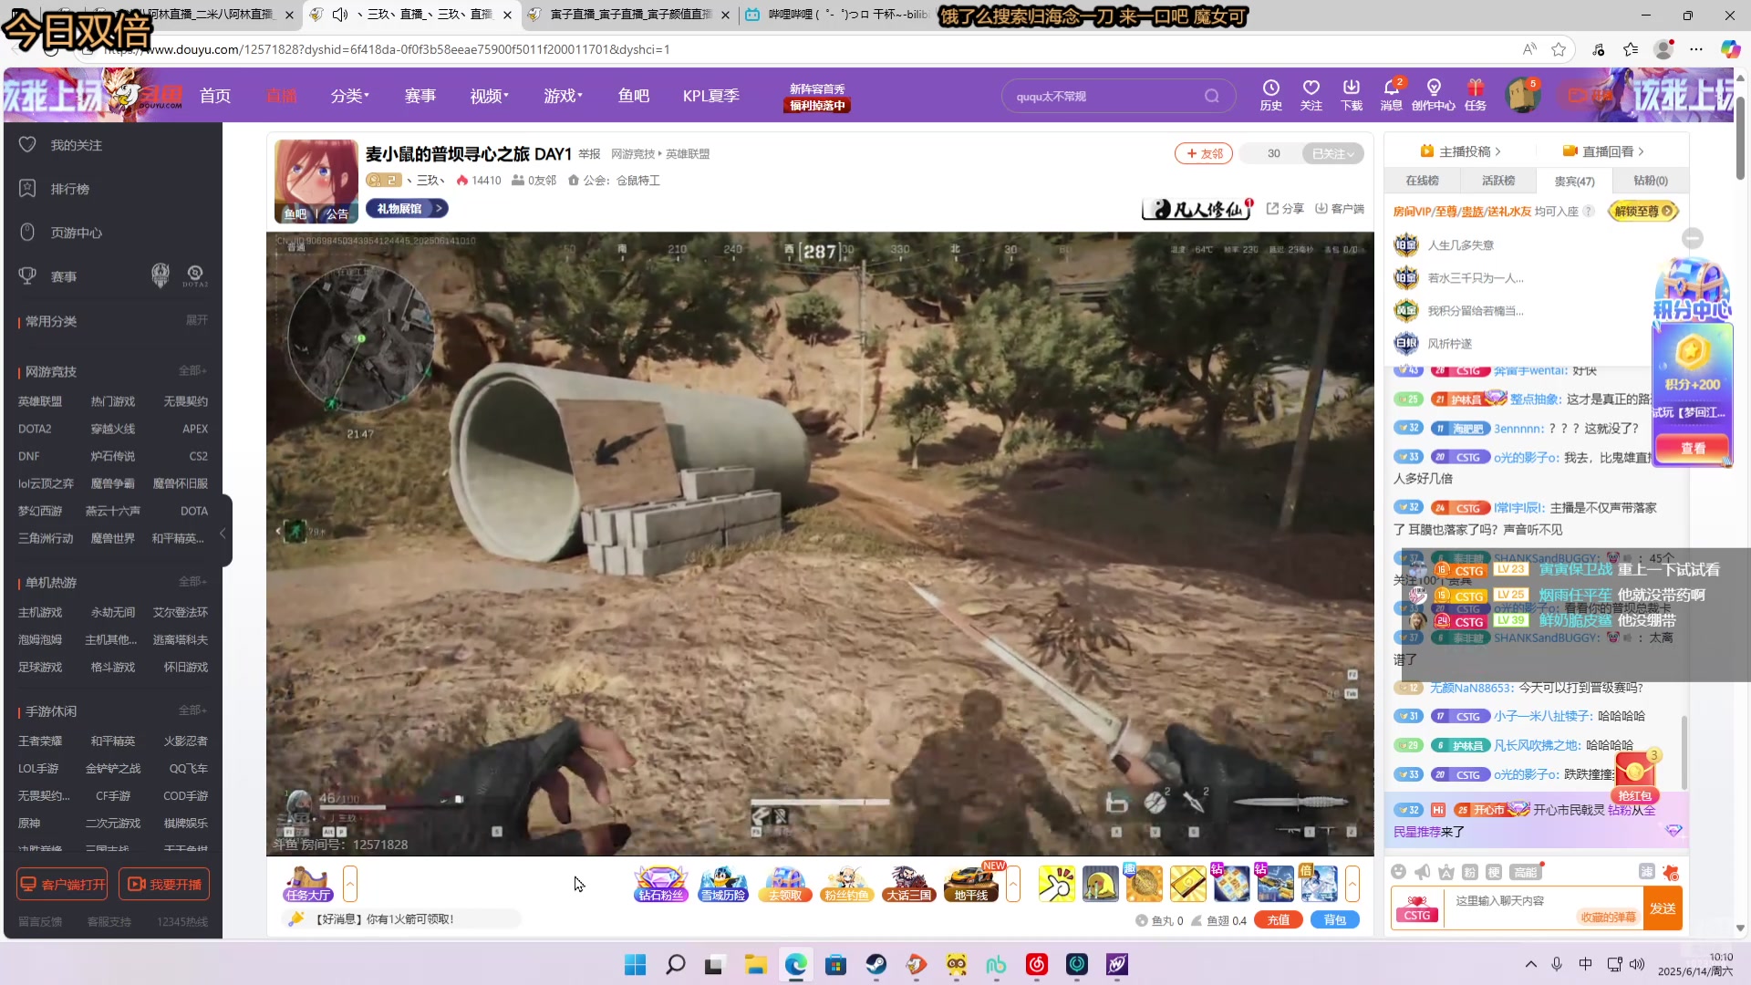Expand the 分类 dropdown in nav bar
Image resolution: width=1751 pixels, height=985 pixels.
[350, 96]
